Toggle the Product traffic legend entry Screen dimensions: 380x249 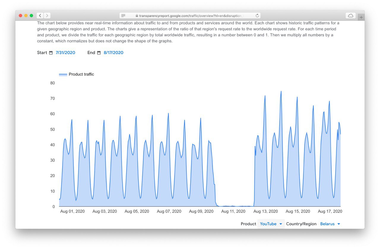[77, 74]
